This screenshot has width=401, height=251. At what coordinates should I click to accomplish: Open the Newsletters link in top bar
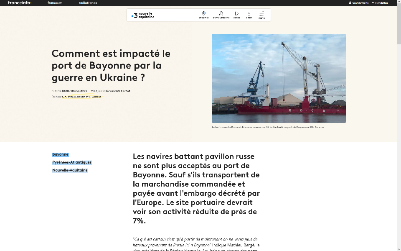pos(380,3)
